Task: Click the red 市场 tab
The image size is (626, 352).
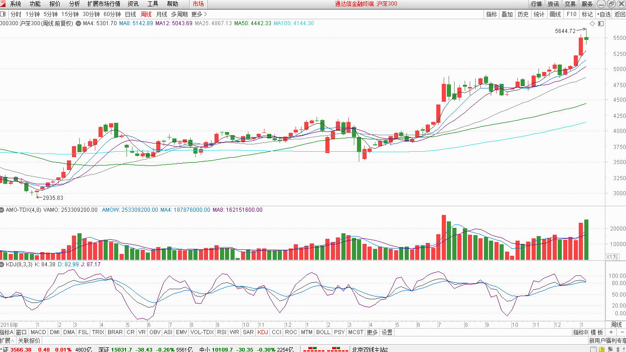Action: pyautogui.click(x=198, y=4)
